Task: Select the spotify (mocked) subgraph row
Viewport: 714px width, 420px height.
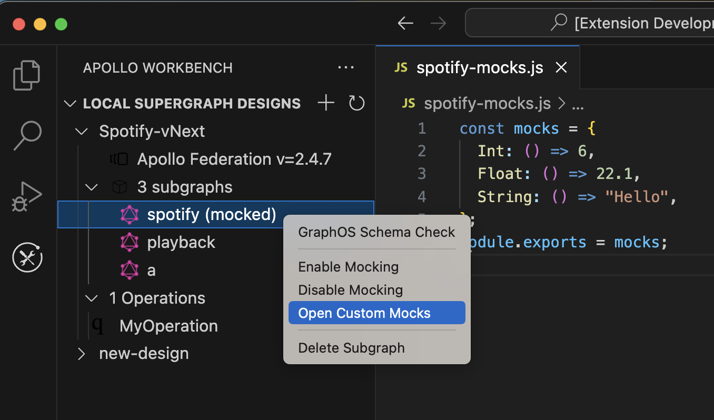Action: (216, 215)
